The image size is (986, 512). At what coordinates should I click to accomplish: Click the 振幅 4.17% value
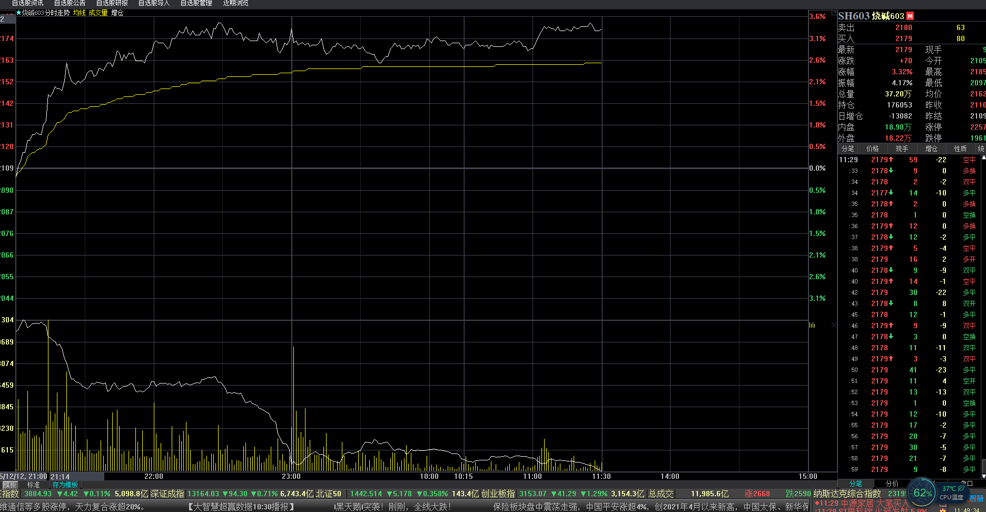[902, 83]
